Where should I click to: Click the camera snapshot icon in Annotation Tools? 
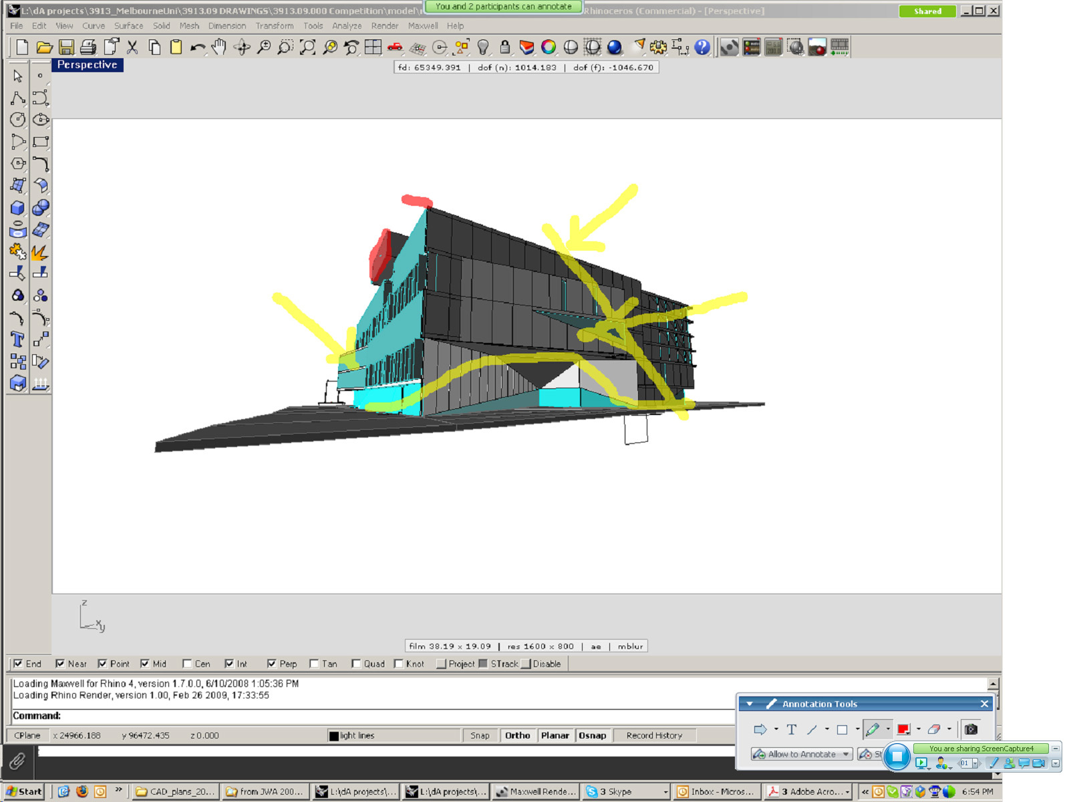point(971,729)
